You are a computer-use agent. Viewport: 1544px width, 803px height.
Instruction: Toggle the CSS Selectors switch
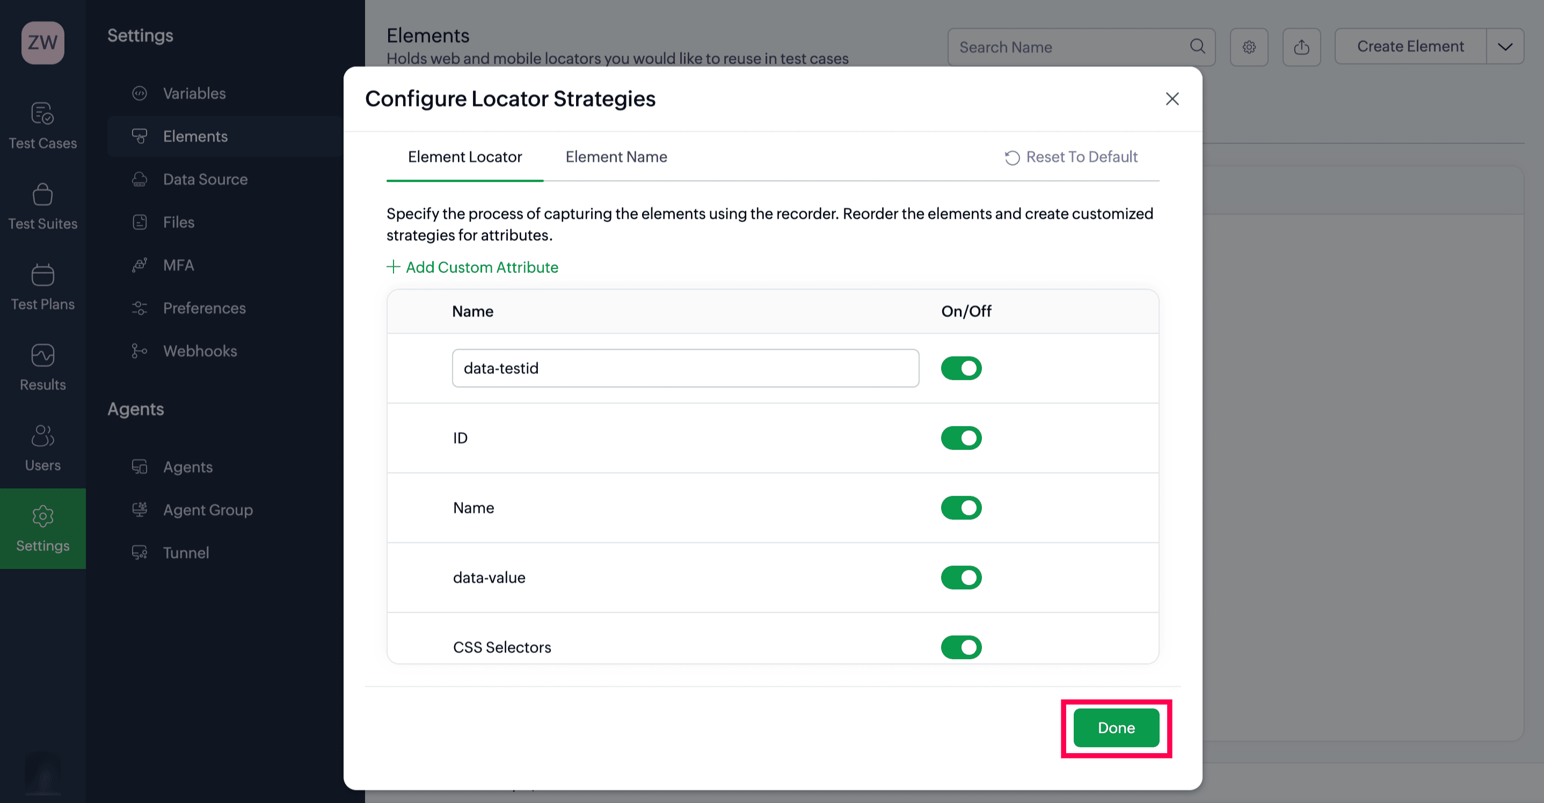(x=961, y=647)
